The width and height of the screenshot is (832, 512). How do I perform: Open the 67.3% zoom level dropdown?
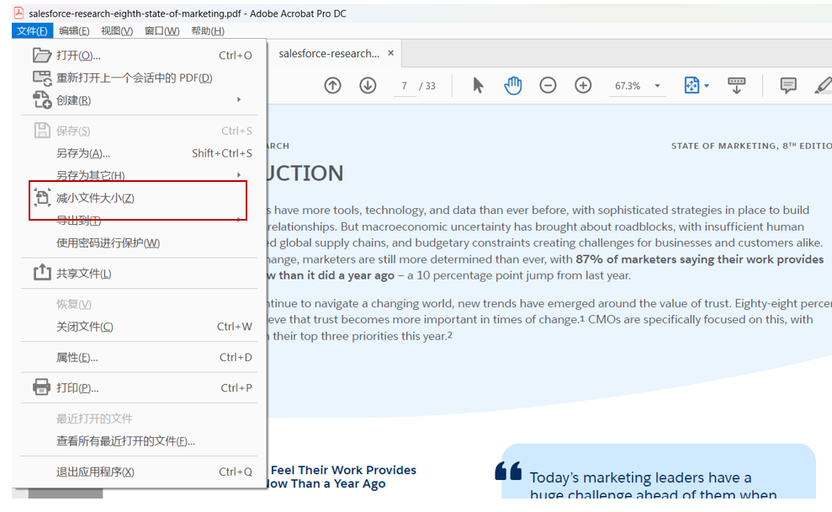coord(657,86)
